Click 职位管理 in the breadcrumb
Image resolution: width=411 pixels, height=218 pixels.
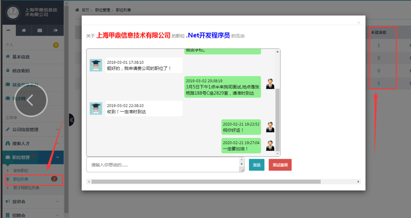[x=103, y=10]
